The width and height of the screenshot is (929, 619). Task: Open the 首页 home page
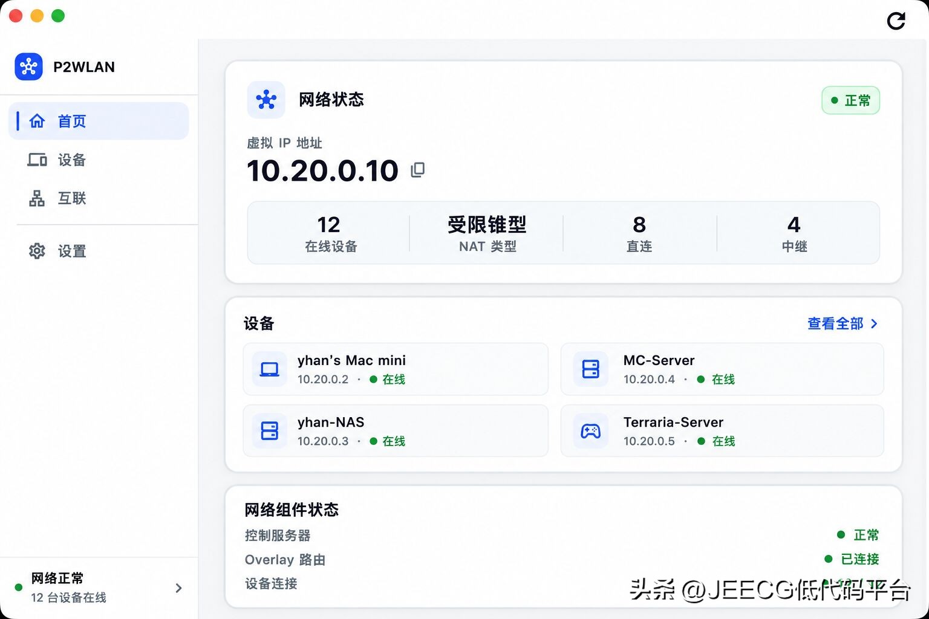99,121
